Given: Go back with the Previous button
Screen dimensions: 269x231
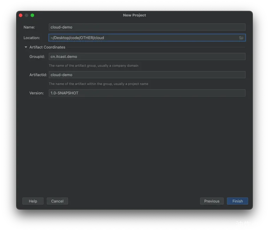Looking at the screenshot, I should click(212, 201).
